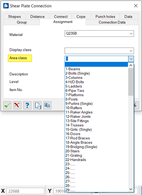142x195 pixels.
Task: Click the red X cancel icon
Action: 17,105
